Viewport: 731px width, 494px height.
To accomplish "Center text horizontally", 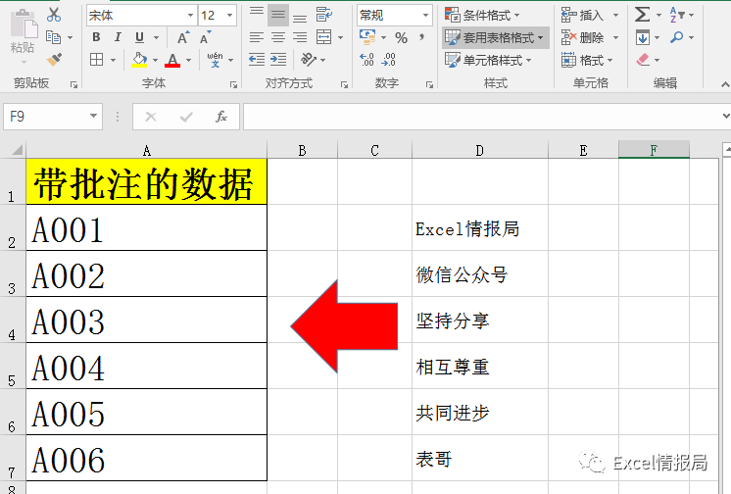I will coord(278,37).
